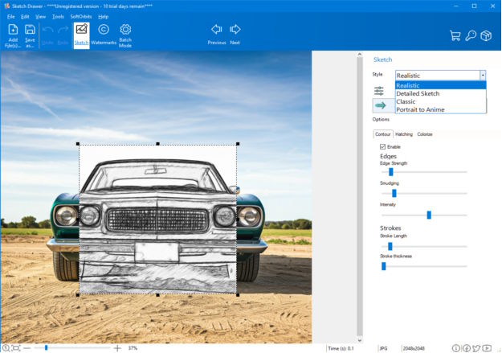Click the zoom in plus icon
The width and height of the screenshot is (502, 353).
[x=117, y=348]
